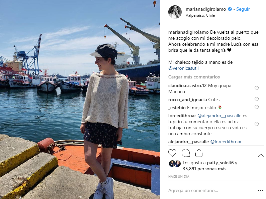The width and height of the screenshot is (266, 199).
Task: Click the verified badge next to marianadigirolamo
Action: [x=230, y=9]
